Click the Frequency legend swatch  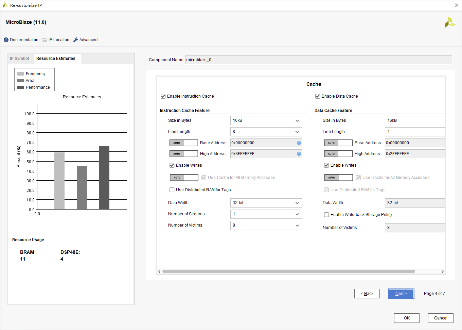20,74
